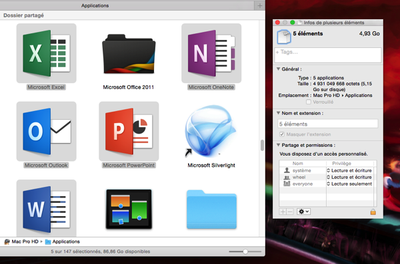This screenshot has width=400, height=264.
Task: Collapse the Partage et permissions section
Action: (278, 145)
